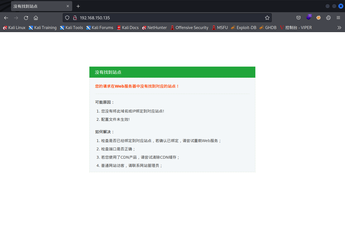Click the address bar showing 192.168.150.135
Image resolution: width=345 pixels, height=228 pixels.
[166, 18]
